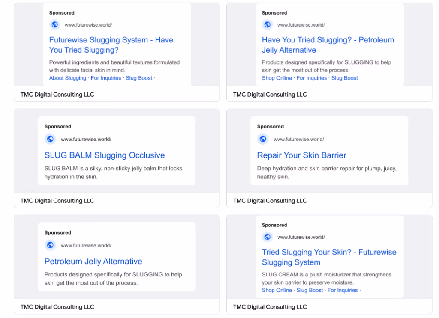Click the globe icon on the Tried Slugging Your Skin ad
The width and height of the screenshot is (439, 318).
click(x=267, y=237)
